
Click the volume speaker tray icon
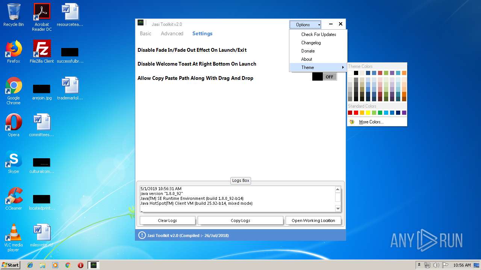click(x=436, y=265)
